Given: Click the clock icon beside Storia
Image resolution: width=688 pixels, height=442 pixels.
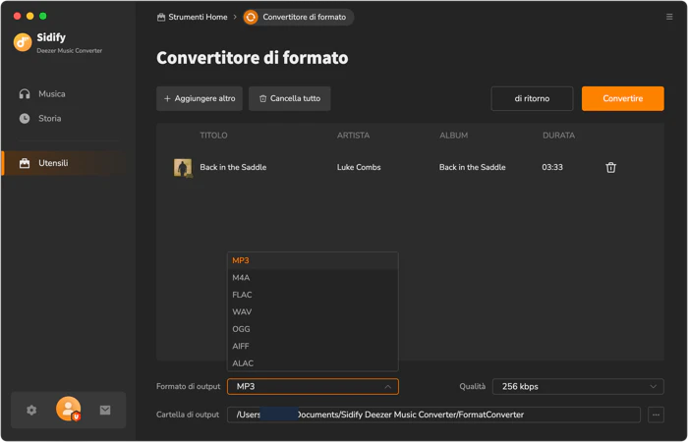Looking at the screenshot, I should click(25, 119).
